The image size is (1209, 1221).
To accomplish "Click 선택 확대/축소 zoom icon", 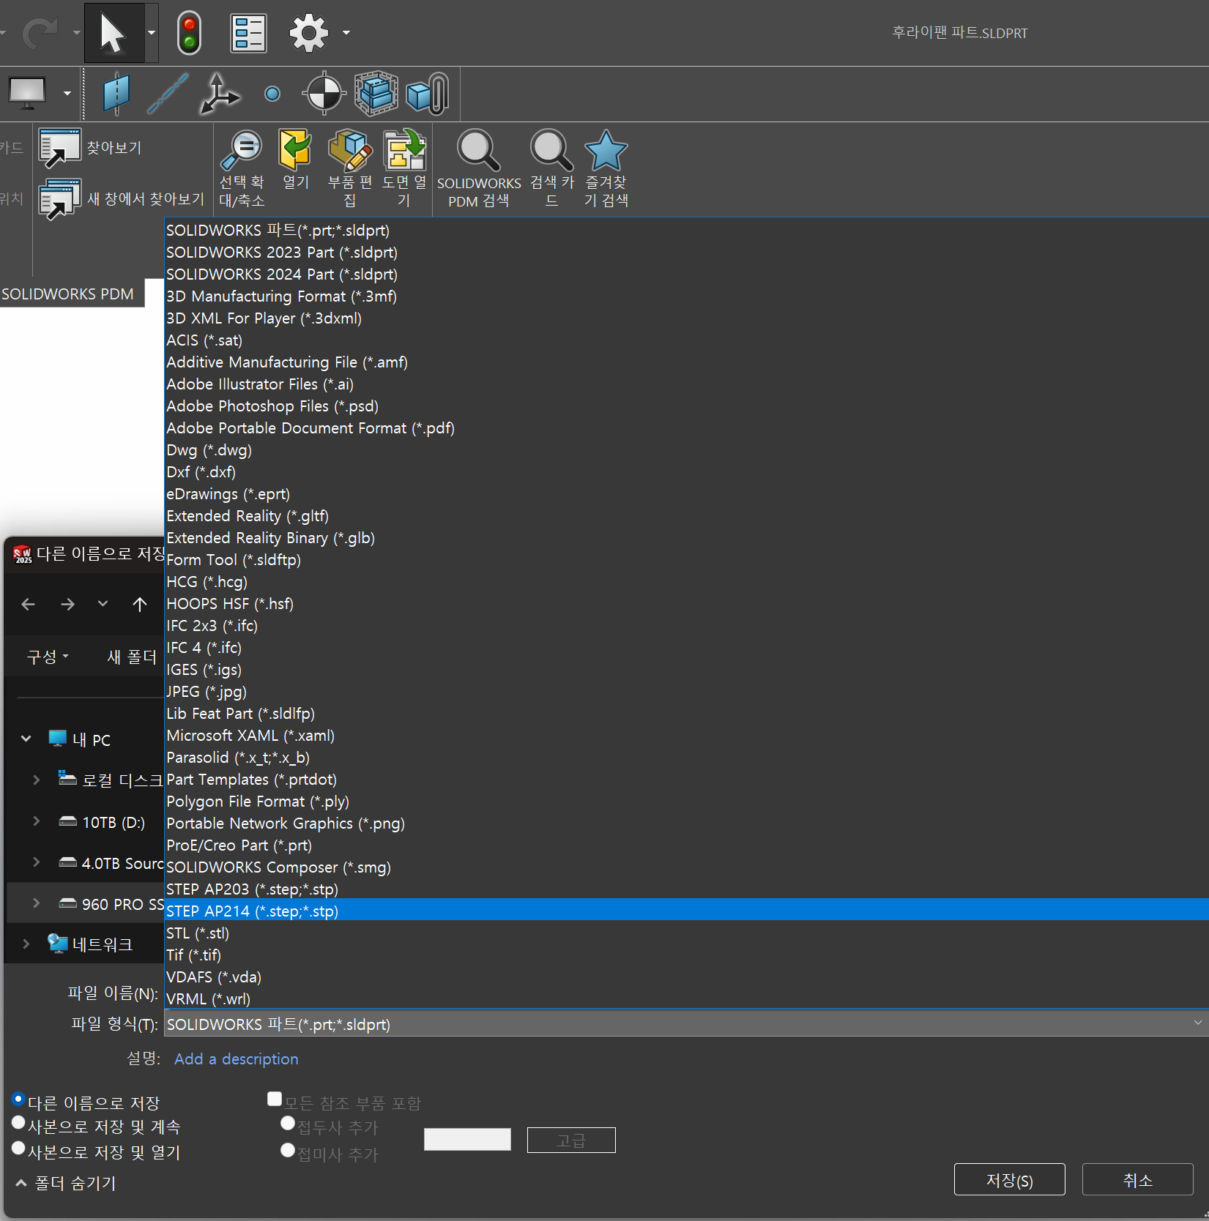I will pyautogui.click(x=242, y=151).
